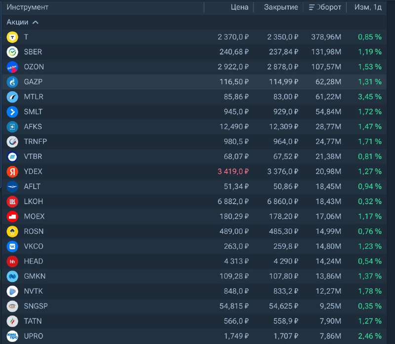Click VTBR turnover 21,38M

point(328,156)
